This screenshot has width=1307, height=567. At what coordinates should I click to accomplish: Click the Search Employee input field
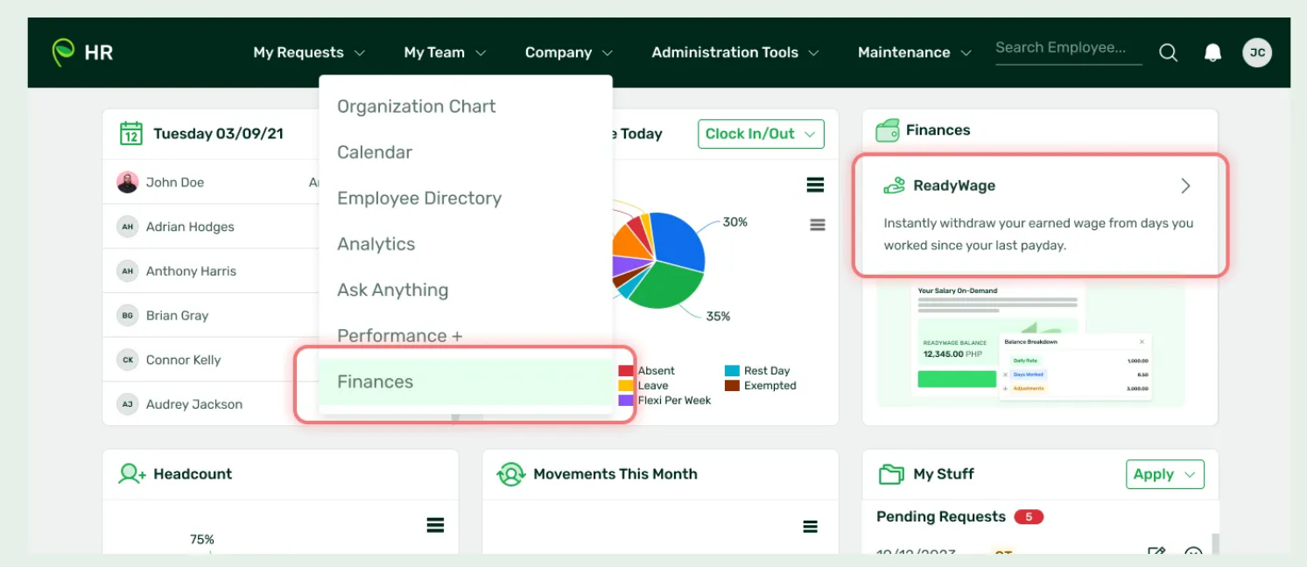click(1068, 49)
